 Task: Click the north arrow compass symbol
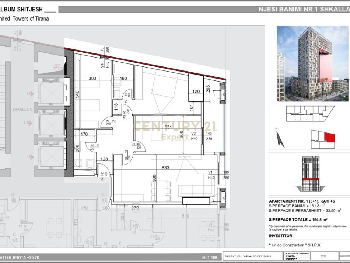[280, 139]
